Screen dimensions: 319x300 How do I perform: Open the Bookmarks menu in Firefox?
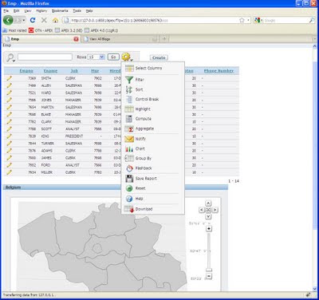(x=60, y=10)
